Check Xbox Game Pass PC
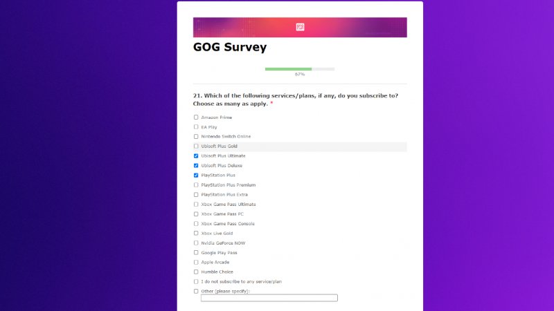Viewport: 554px width, 311px height. [196, 214]
